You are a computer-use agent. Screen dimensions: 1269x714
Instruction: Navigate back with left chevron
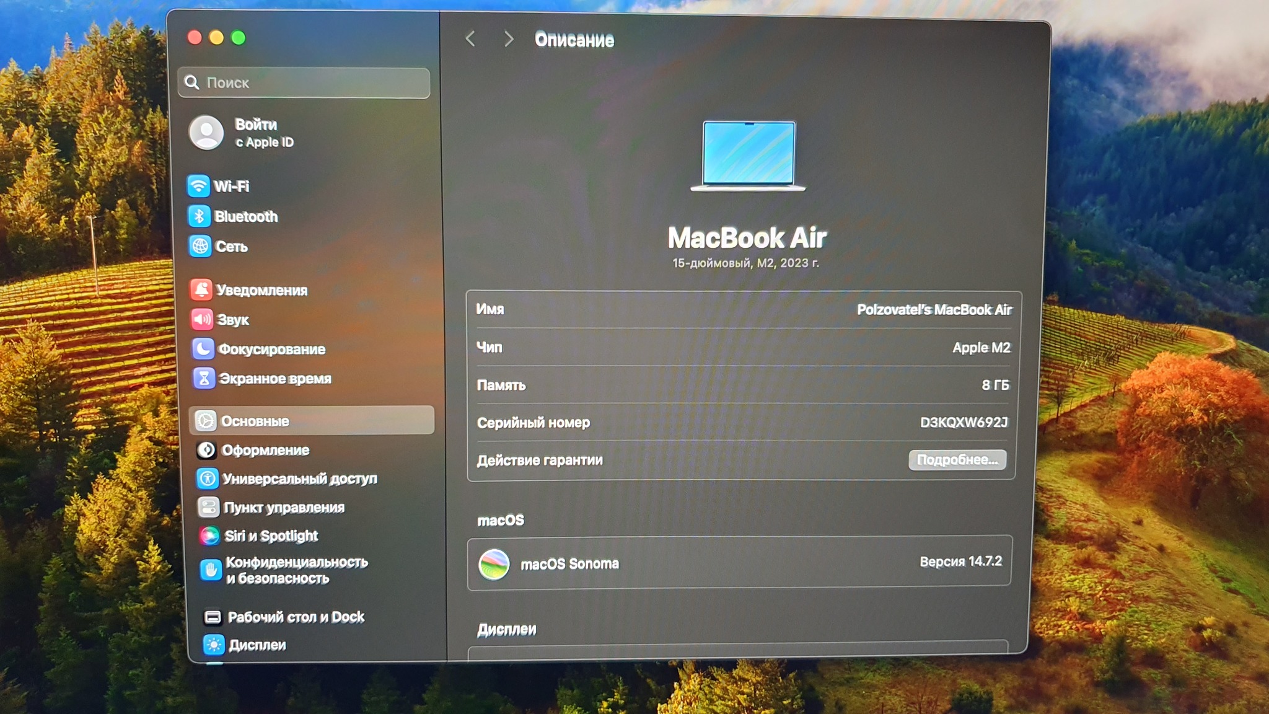[x=470, y=39]
